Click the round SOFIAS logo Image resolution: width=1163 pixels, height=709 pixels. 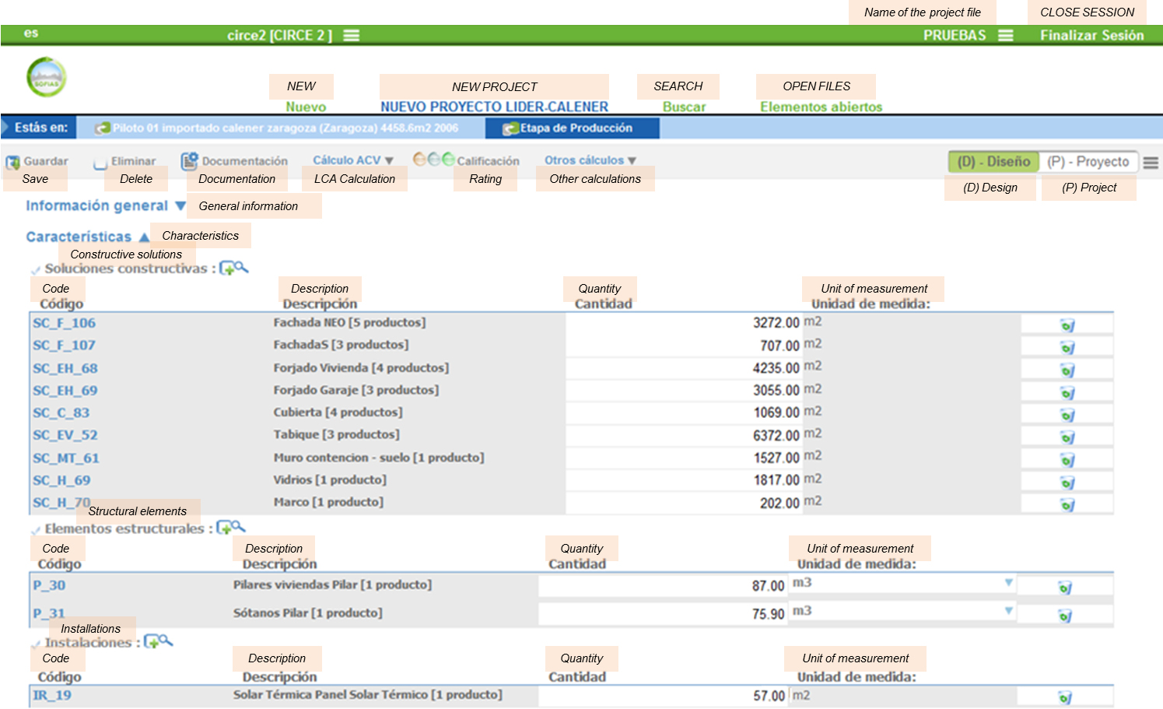[x=47, y=77]
